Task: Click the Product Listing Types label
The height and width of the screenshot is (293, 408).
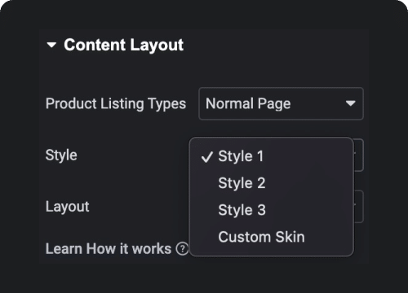Action: 116,103
